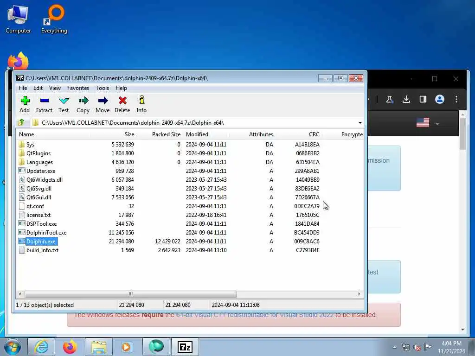Select the Dolphin.exe row

tap(190, 241)
